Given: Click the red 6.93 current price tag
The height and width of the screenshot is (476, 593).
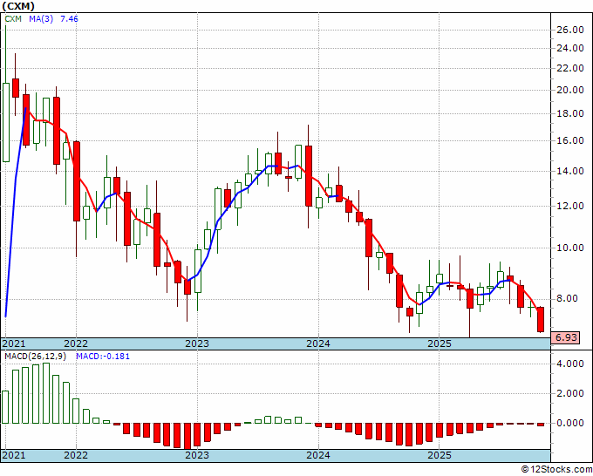Looking at the screenshot, I should tap(566, 337).
